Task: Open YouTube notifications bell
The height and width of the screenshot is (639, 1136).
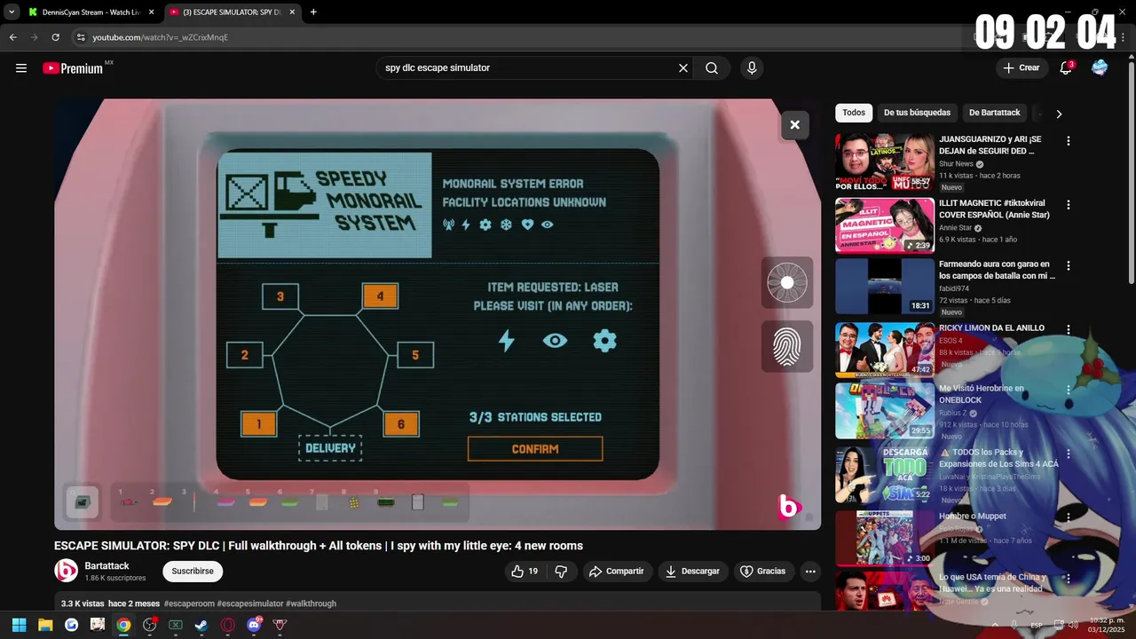Action: point(1066,68)
